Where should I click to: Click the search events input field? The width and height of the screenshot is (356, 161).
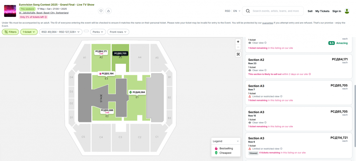(276, 11)
